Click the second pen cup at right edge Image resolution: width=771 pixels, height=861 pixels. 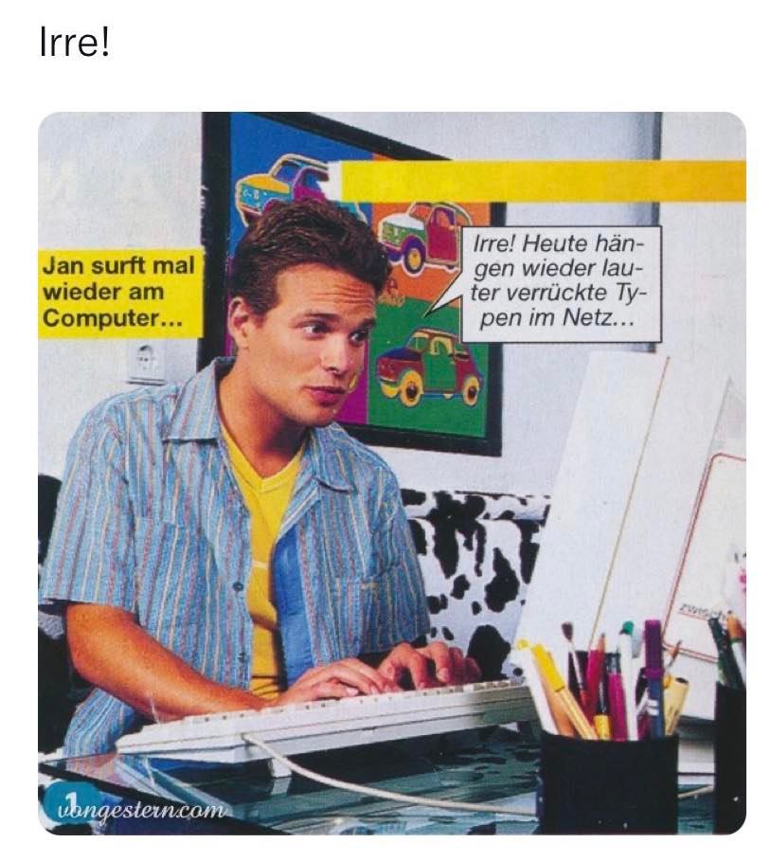click(x=730, y=758)
